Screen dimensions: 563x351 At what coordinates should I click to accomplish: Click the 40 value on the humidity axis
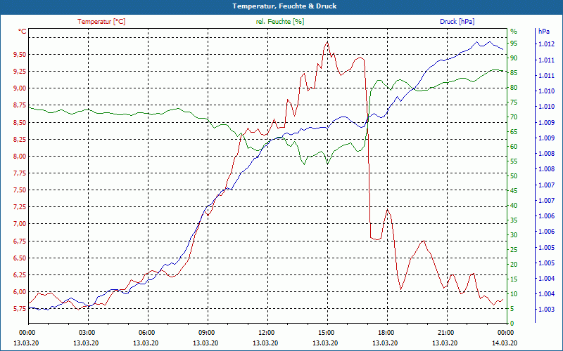tap(514, 206)
